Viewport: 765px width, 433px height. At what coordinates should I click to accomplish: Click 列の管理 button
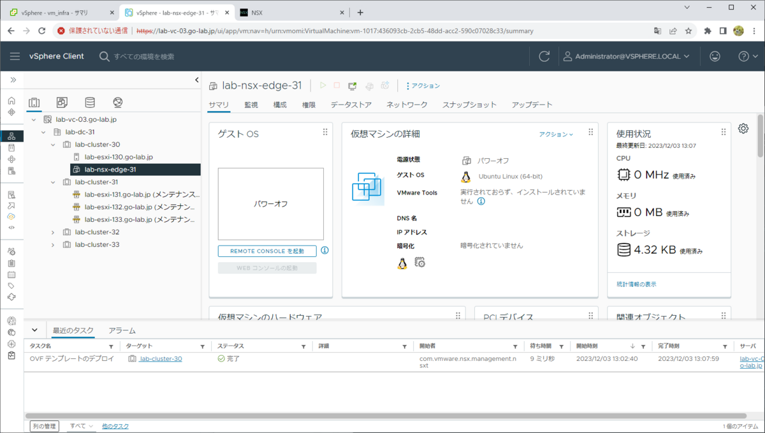[44, 426]
